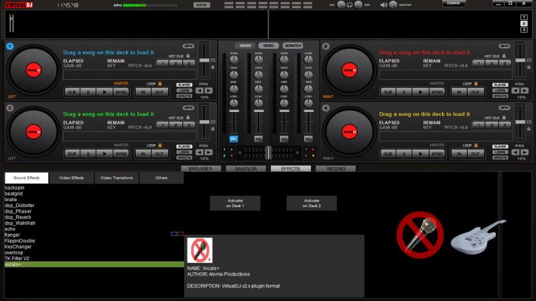
Task: Click SYNC on deck 4
Action: [438, 154]
